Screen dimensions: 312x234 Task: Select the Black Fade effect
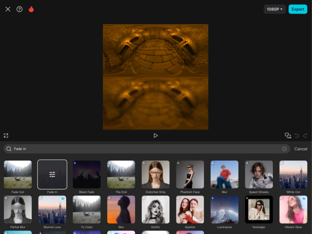(x=87, y=175)
